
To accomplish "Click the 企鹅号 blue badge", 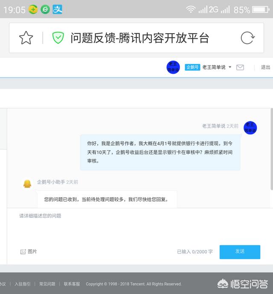I will click(x=192, y=67).
